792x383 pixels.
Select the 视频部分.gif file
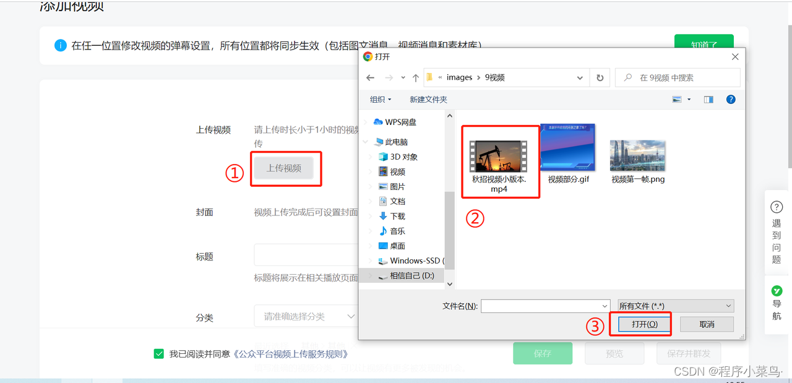pos(568,155)
